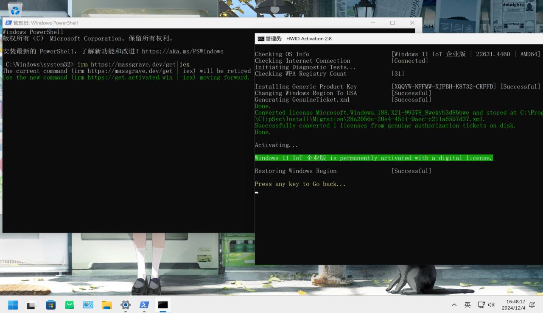
Task: Click the WPA Registry Count value '[31]'
Action: (x=398, y=74)
